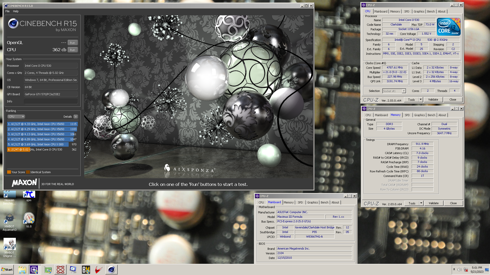Click Processor field Intel Core i3 CPU 530

(51, 66)
